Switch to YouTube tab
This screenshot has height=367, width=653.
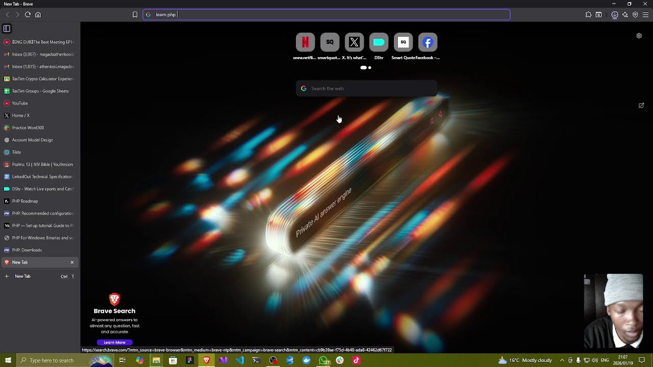[x=39, y=103]
